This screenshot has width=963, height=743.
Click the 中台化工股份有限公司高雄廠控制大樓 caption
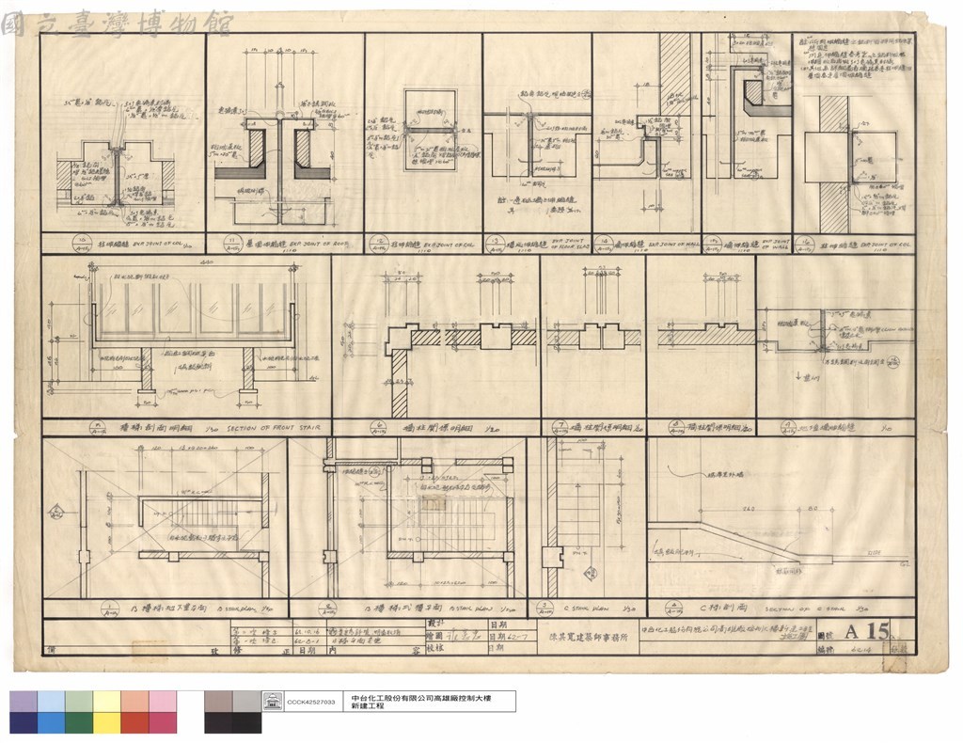pyautogui.click(x=423, y=698)
